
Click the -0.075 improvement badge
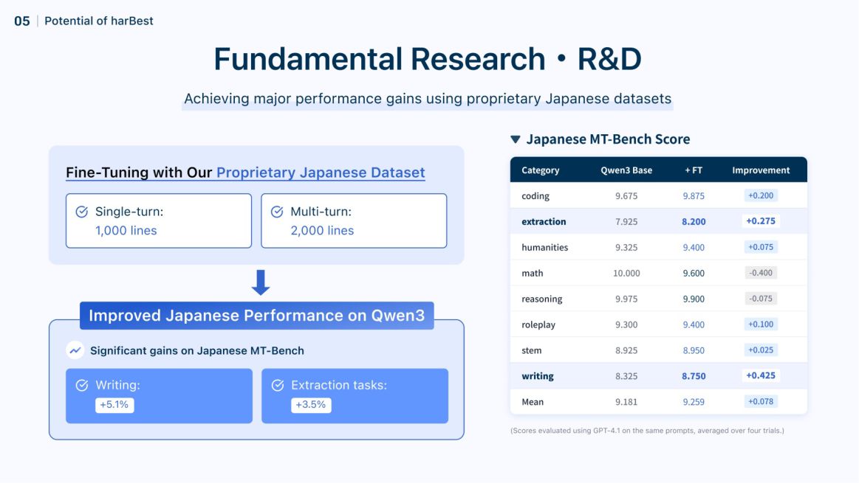pos(761,298)
